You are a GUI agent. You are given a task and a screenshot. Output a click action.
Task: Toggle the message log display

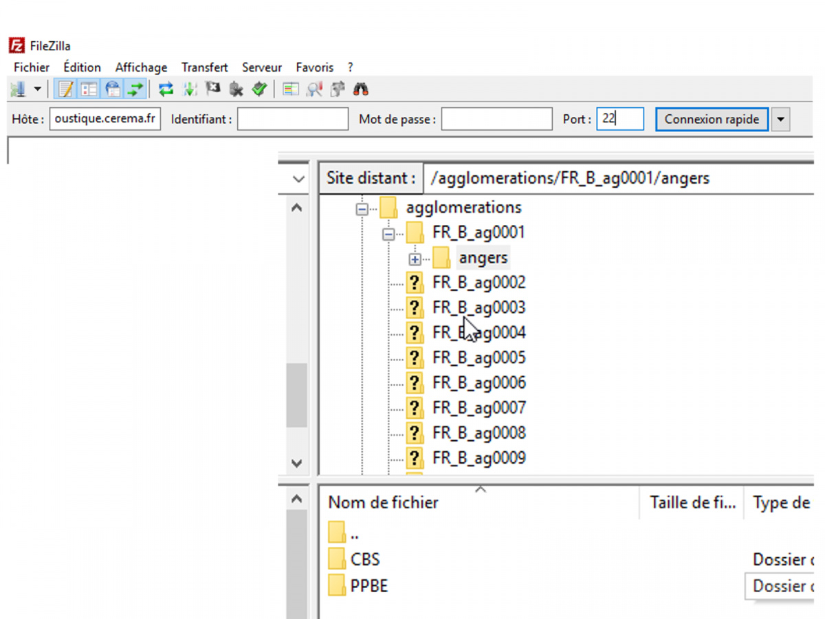click(66, 89)
